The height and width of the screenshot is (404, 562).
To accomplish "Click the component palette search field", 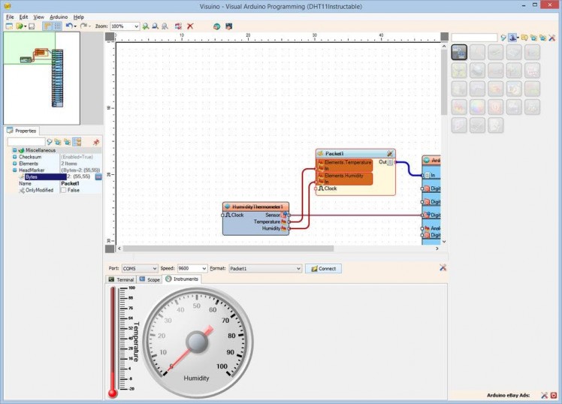I will (x=473, y=37).
